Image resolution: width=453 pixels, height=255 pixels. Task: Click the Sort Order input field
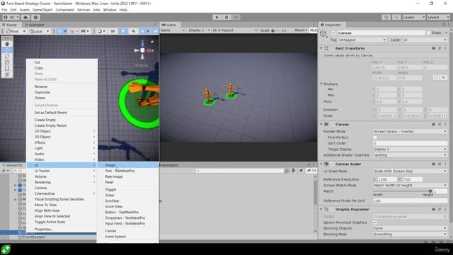[x=410, y=143]
